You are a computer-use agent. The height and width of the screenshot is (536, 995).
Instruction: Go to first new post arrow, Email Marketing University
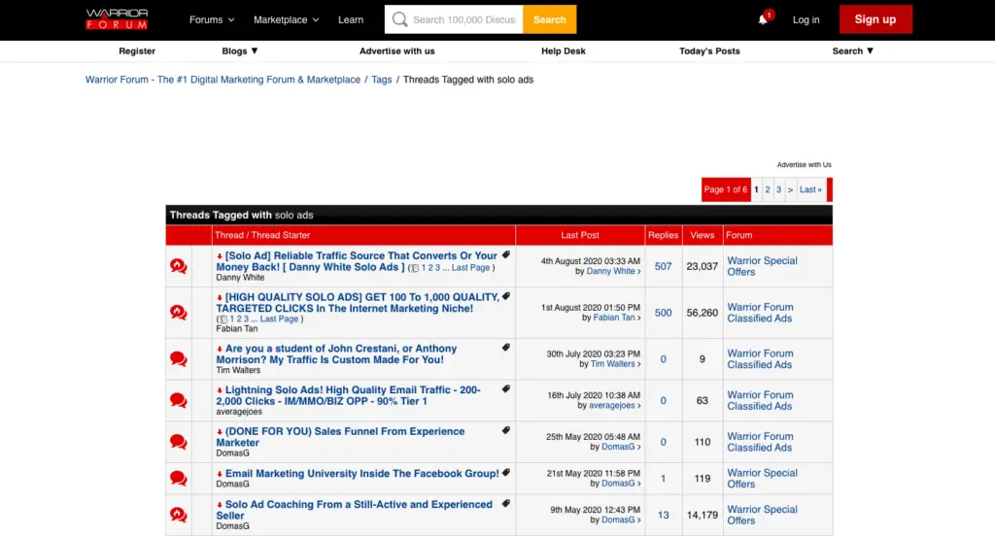pos(220,474)
